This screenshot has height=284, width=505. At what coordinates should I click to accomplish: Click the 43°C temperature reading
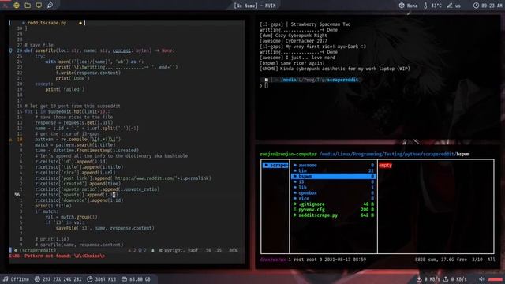click(x=436, y=6)
